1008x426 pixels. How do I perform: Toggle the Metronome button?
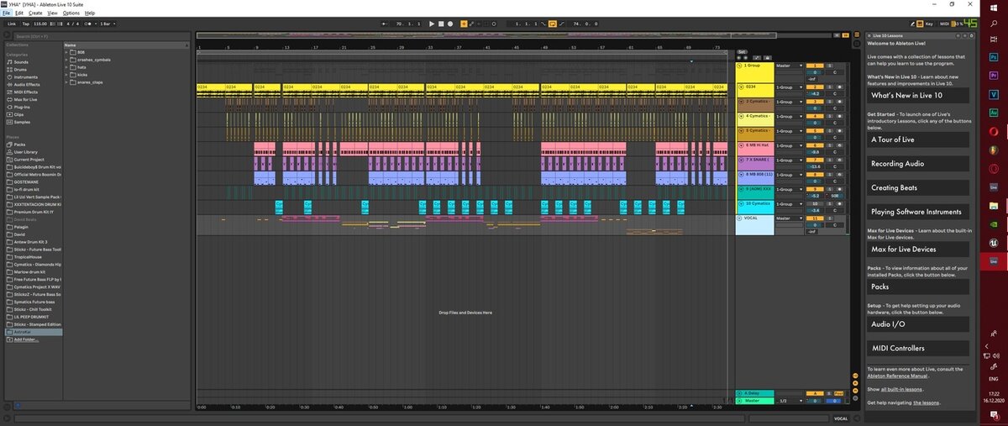click(x=87, y=24)
